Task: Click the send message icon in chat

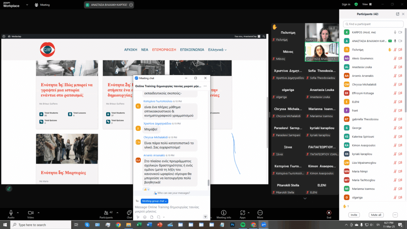Action: point(205,217)
